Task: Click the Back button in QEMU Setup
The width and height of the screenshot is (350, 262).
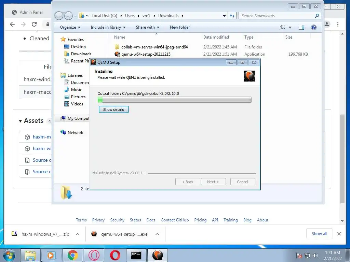Action: pyautogui.click(x=188, y=182)
